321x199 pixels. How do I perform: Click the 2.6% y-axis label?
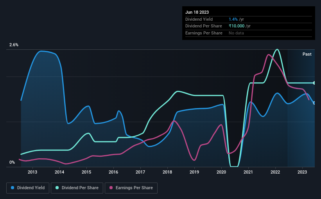pos(14,45)
